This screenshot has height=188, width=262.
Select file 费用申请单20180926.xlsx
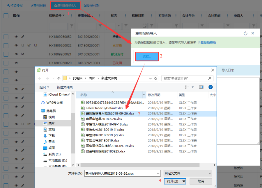(x=104, y=119)
